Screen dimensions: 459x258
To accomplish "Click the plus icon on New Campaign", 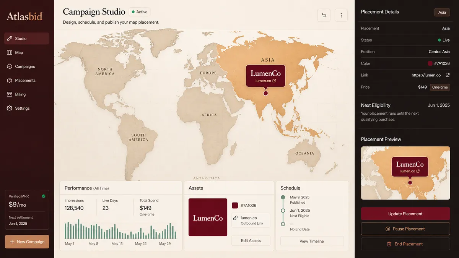I will point(12,242).
